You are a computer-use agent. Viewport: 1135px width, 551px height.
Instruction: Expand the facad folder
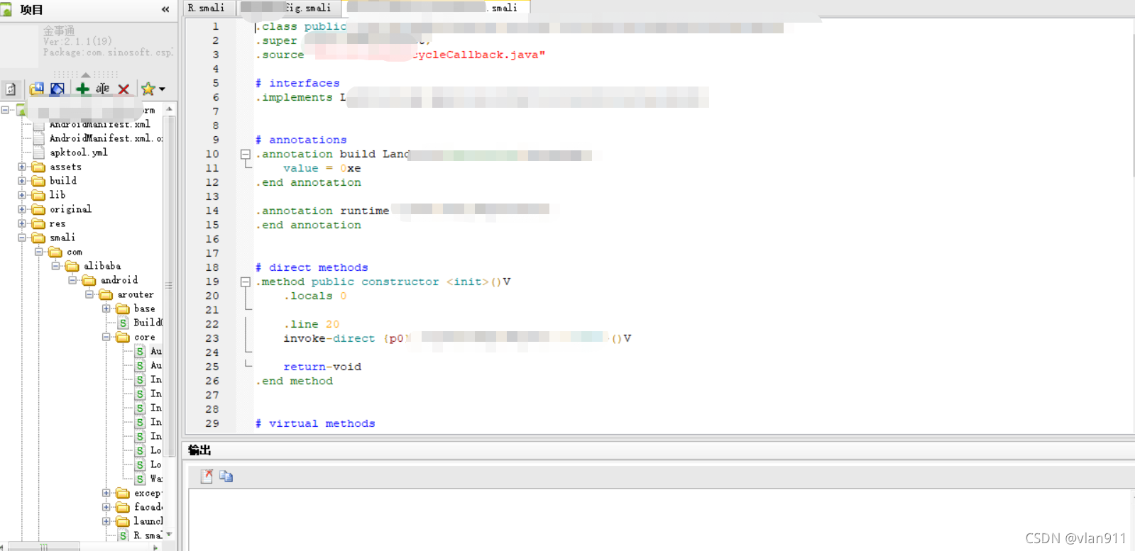[x=106, y=507]
